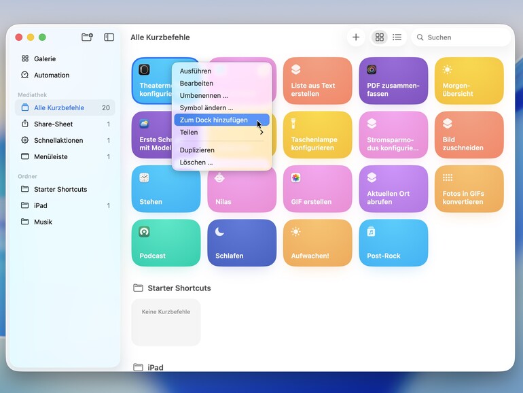The height and width of the screenshot is (393, 523).
Task: Switch to list view
Action: [x=397, y=37]
